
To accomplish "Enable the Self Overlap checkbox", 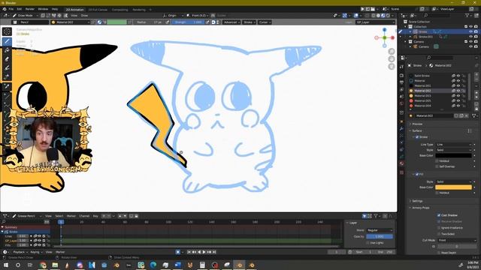I will click(437, 166).
